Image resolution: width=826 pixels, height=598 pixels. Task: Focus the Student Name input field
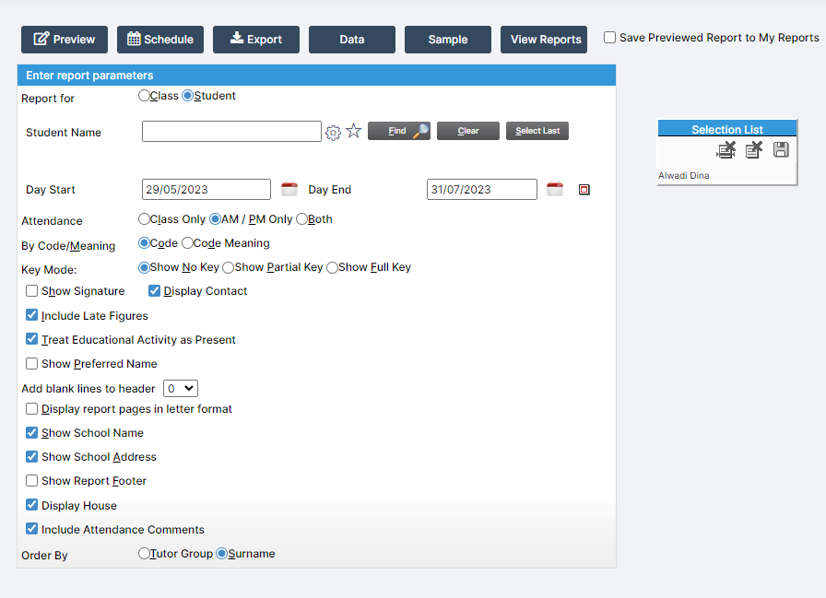231,131
